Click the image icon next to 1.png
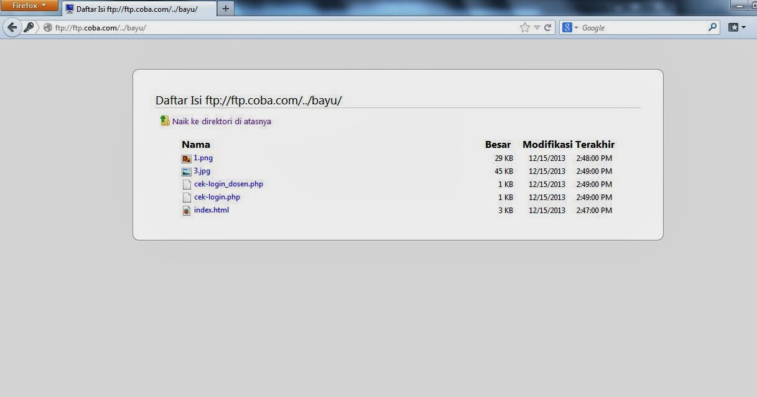The image size is (757, 397). pos(187,158)
